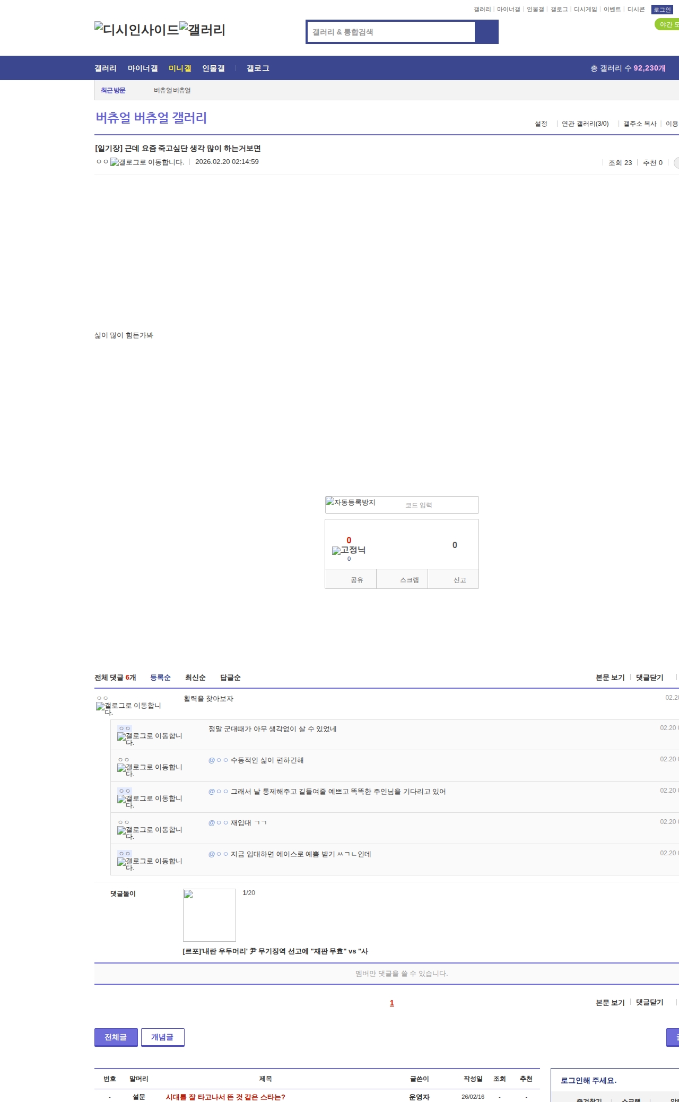Open the 설정 settings menu

click(x=541, y=124)
